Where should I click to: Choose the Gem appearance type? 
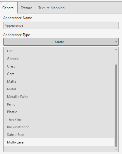[59, 74]
